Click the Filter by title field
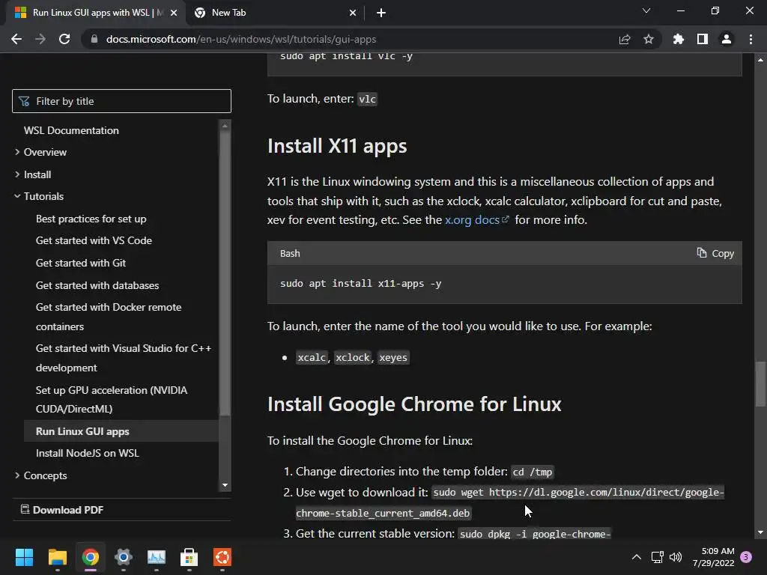Screen dimensions: 767x575 pyautogui.click(x=121, y=101)
